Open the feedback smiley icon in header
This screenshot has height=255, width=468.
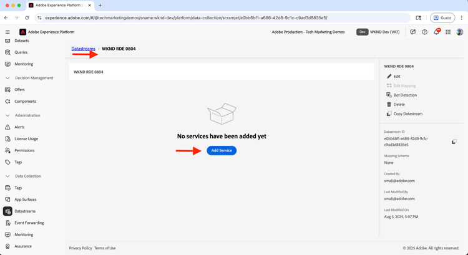tap(413, 32)
